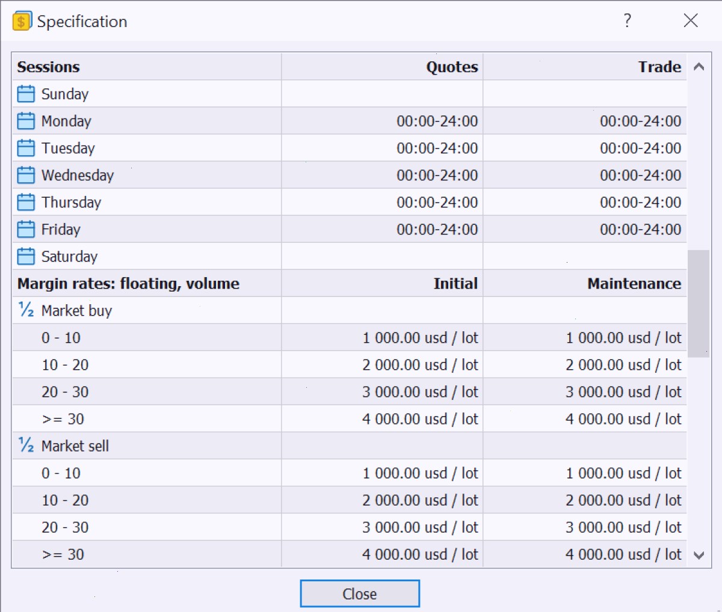
Task: Click the >= 30 range under Market sell
Action: coord(63,554)
